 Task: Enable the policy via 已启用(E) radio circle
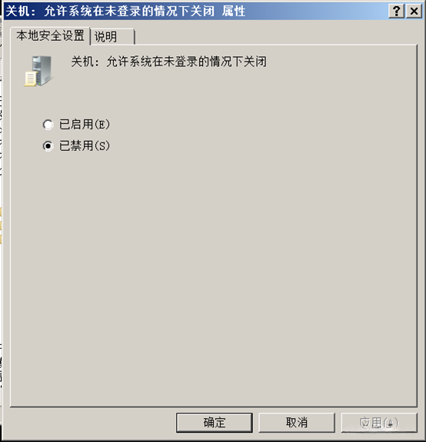coord(48,125)
